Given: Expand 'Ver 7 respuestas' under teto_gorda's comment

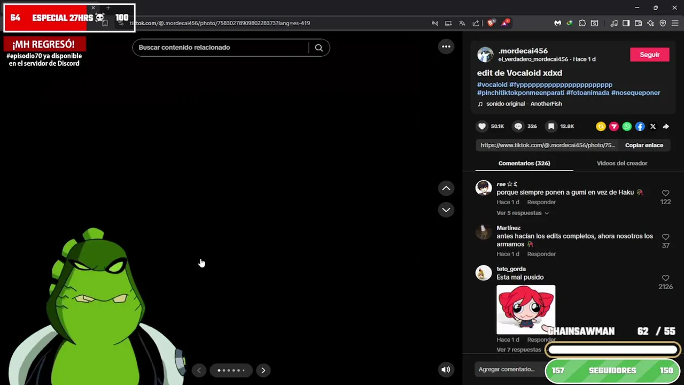Looking at the screenshot, I should [519, 350].
